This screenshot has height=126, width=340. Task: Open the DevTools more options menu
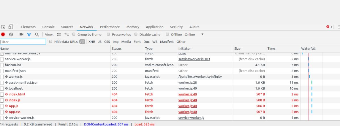[339, 27]
